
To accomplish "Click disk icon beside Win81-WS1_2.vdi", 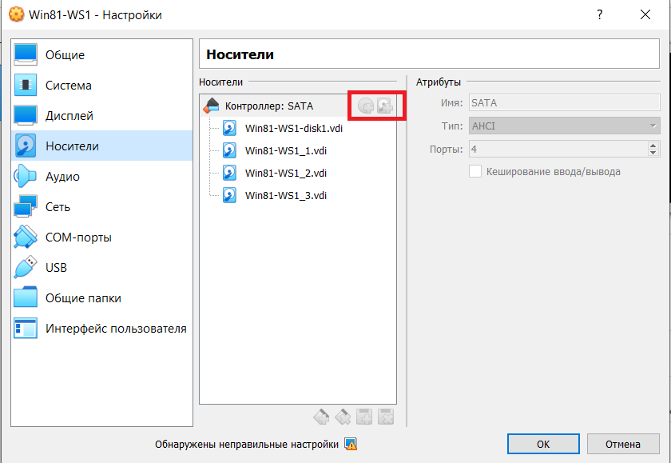I will [230, 173].
